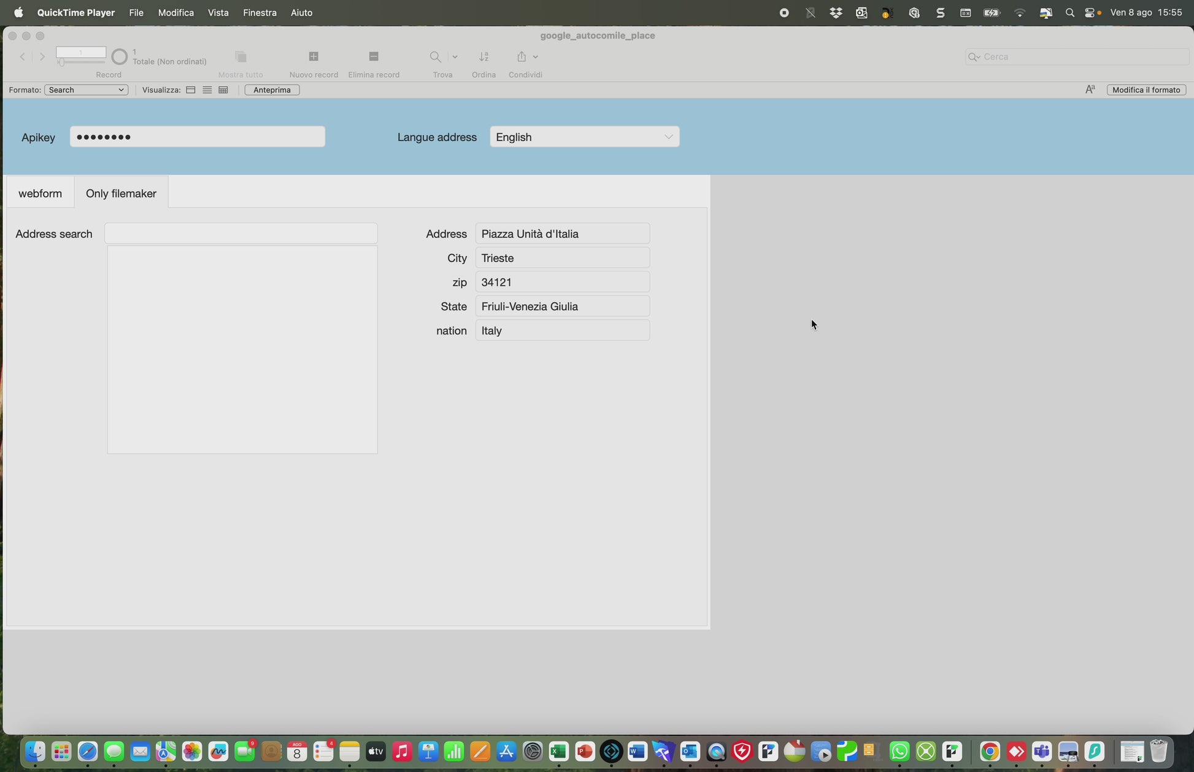Go to next record arrow
Screen dimensions: 1194x772
tap(42, 56)
